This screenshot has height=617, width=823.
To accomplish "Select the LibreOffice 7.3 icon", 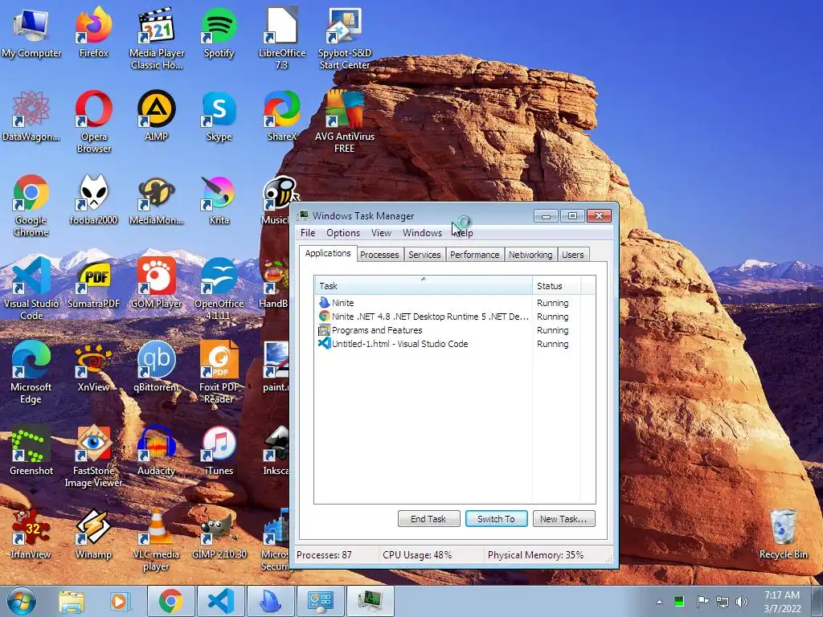I will click(x=282, y=39).
